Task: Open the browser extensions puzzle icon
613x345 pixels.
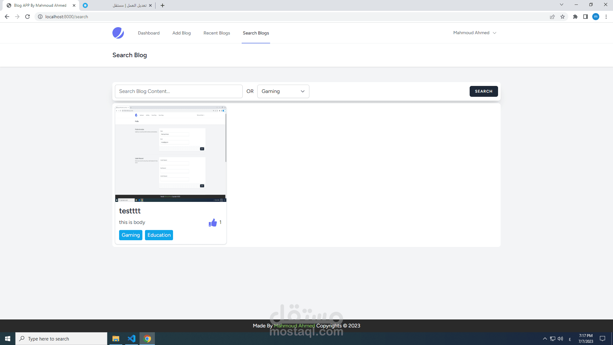Action: [x=575, y=17]
